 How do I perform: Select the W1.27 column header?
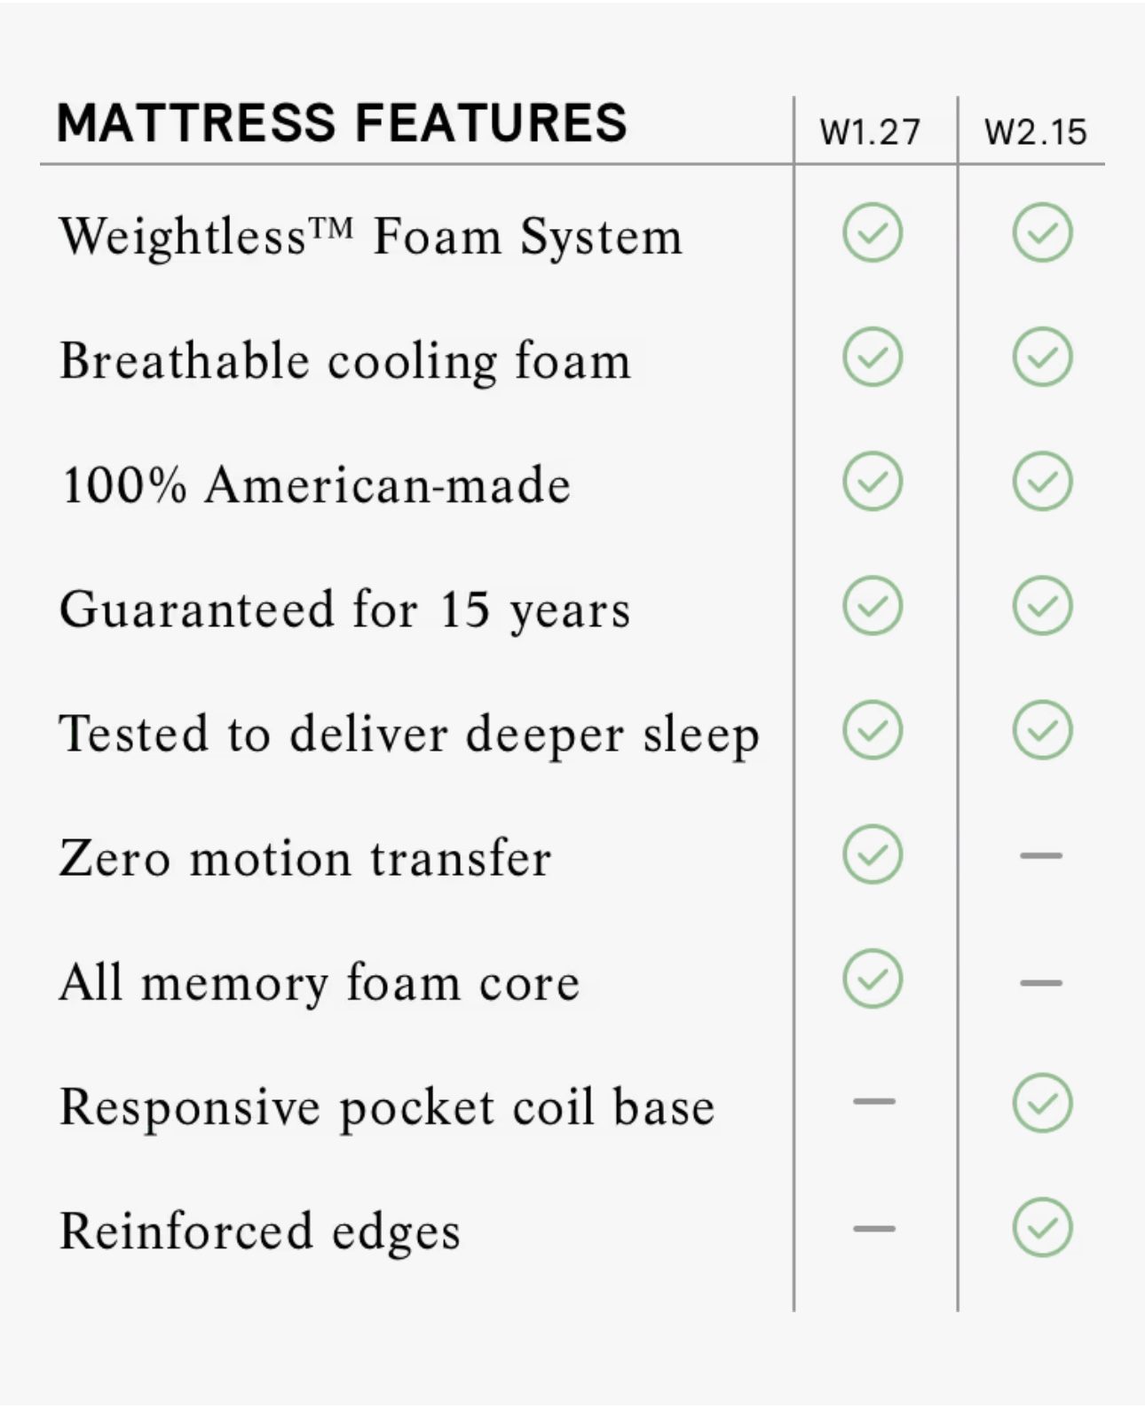point(870,132)
